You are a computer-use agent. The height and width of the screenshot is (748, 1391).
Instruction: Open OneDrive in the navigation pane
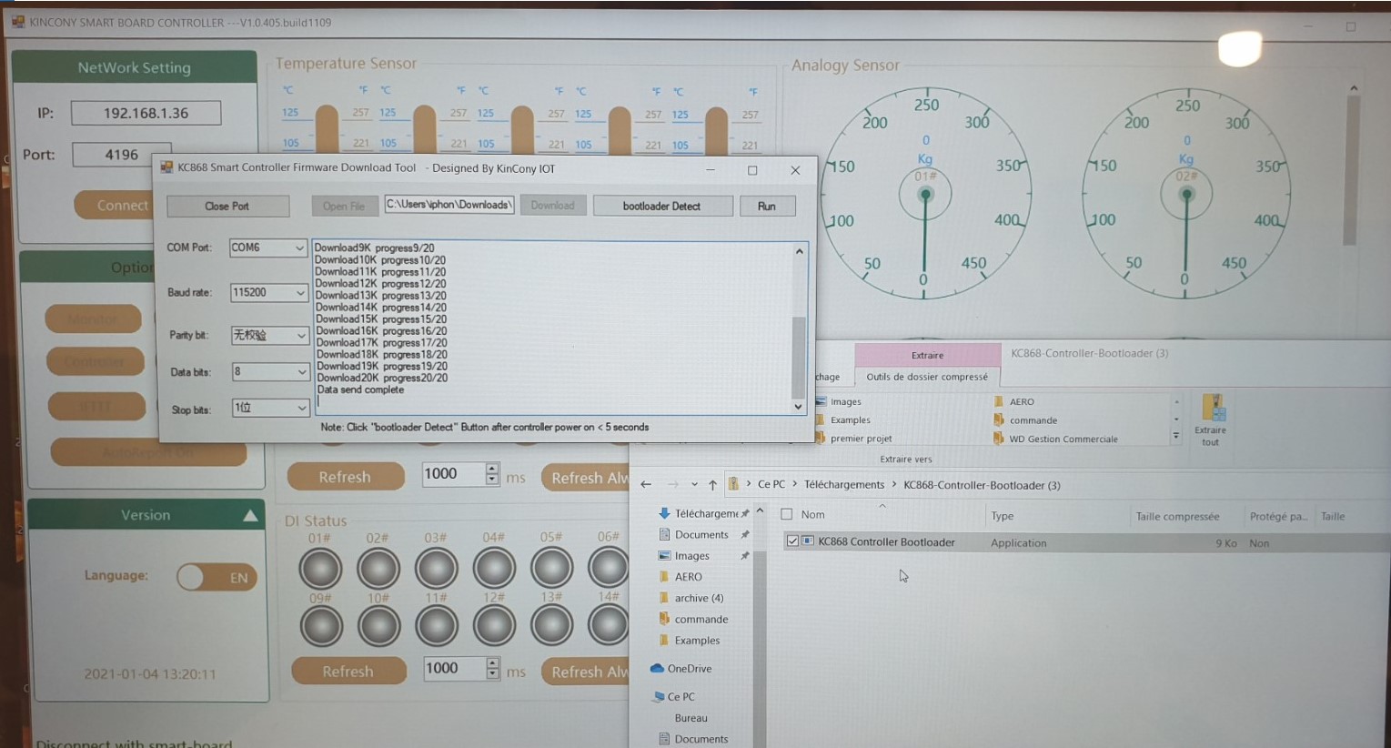click(x=689, y=669)
